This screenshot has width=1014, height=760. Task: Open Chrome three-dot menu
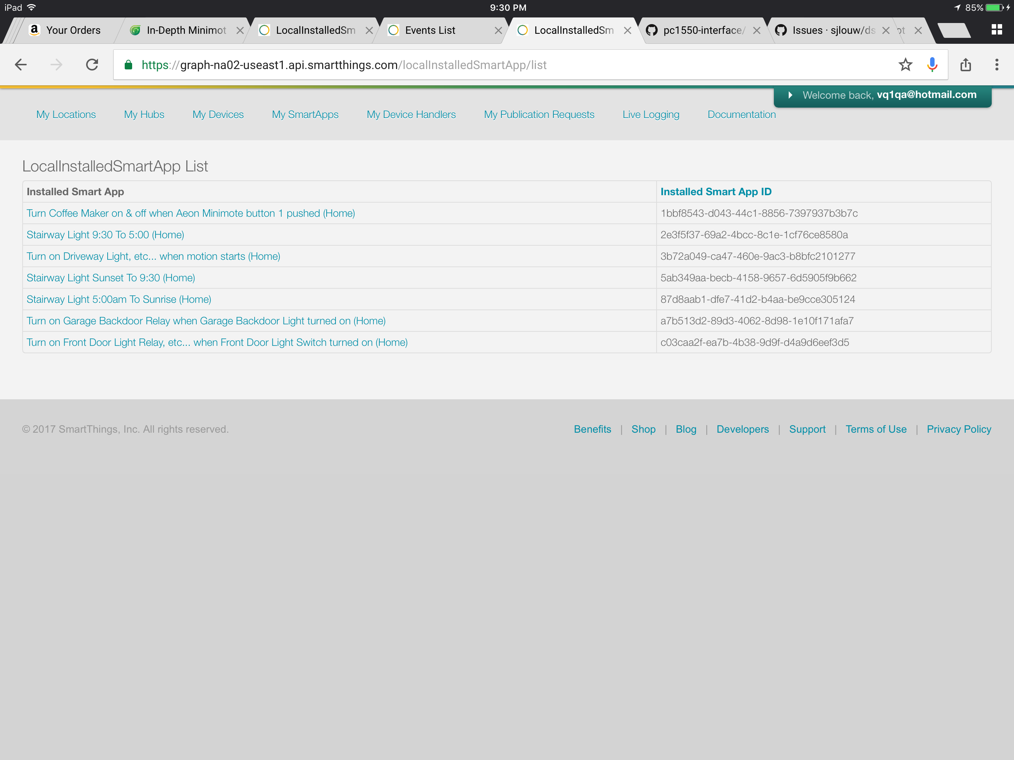point(996,65)
